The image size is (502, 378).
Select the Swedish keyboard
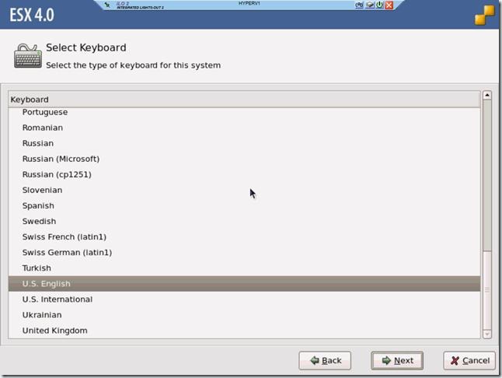click(x=244, y=222)
